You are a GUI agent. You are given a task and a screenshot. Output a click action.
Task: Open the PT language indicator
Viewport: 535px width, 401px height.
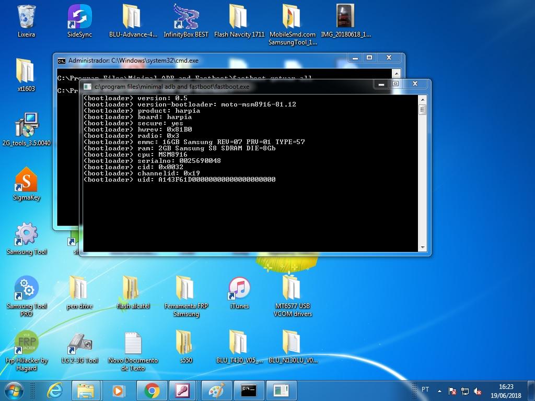point(425,389)
